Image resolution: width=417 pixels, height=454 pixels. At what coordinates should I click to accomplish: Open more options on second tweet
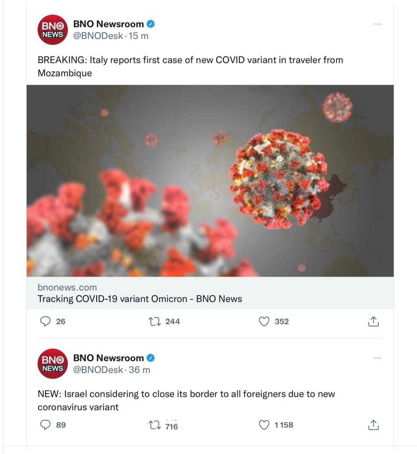pyautogui.click(x=377, y=358)
